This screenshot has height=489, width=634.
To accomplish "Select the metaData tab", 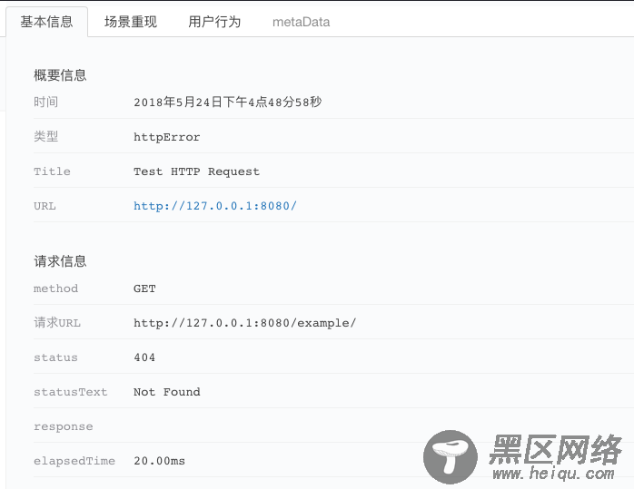I will tap(301, 22).
